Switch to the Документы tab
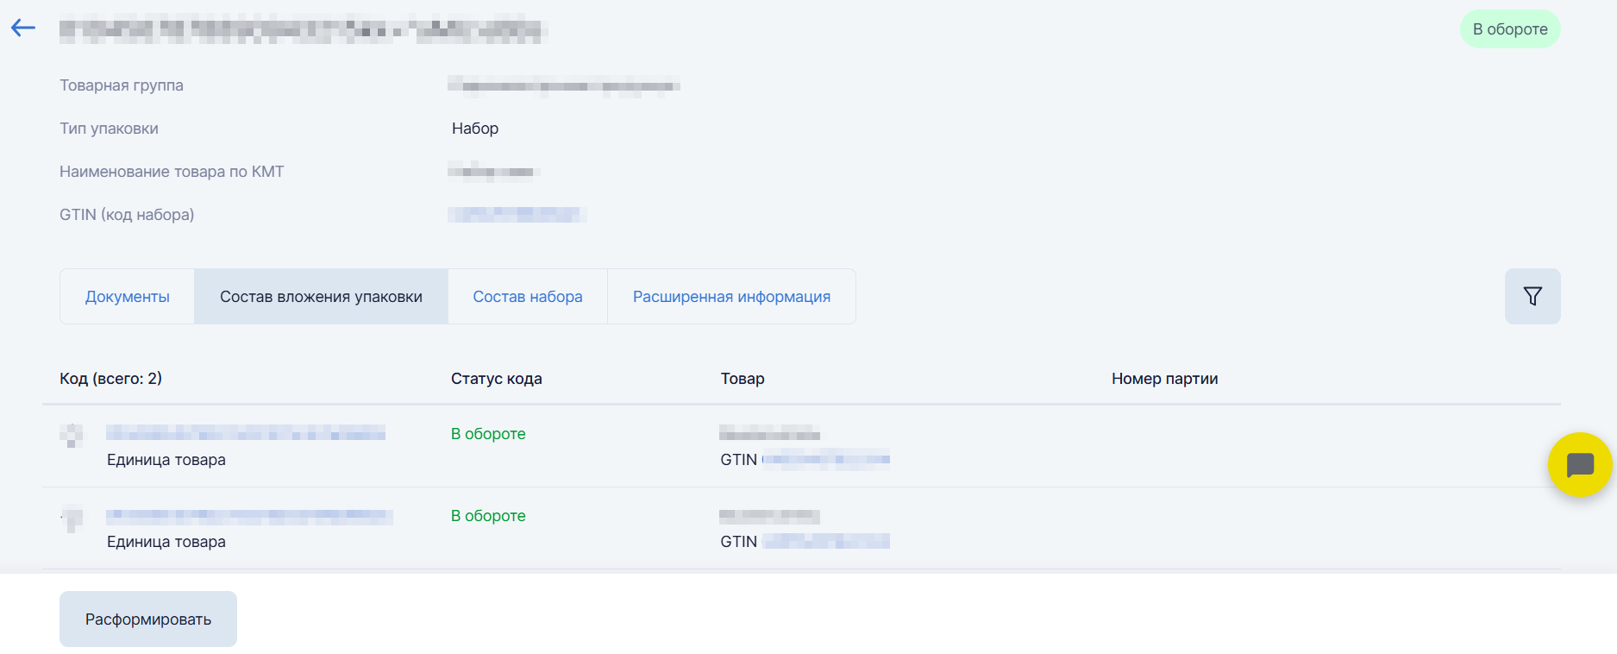The height and width of the screenshot is (654, 1617). pos(128,297)
